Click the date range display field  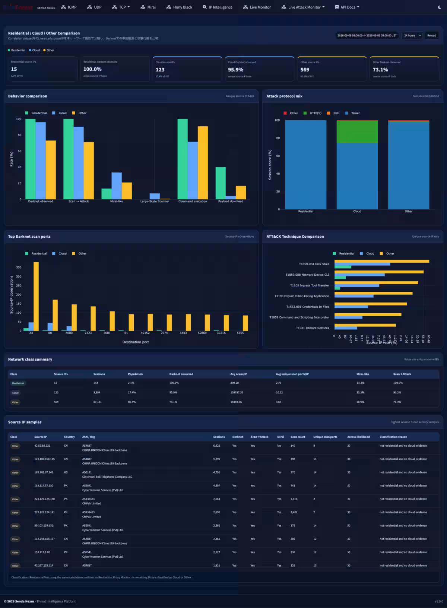[x=367, y=35]
